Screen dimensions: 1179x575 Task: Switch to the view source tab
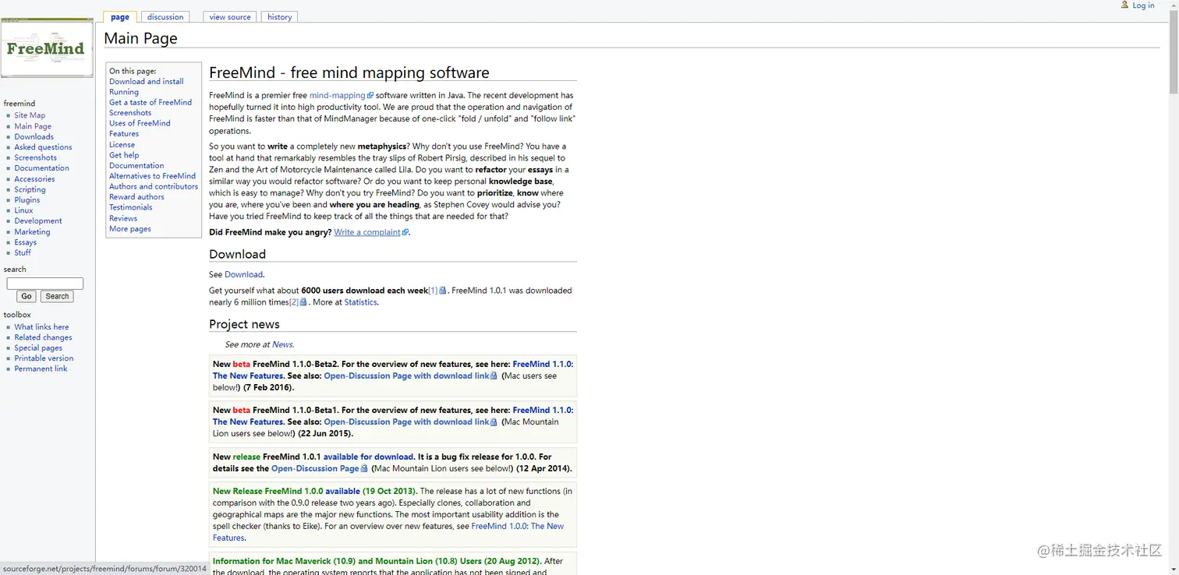[230, 16]
